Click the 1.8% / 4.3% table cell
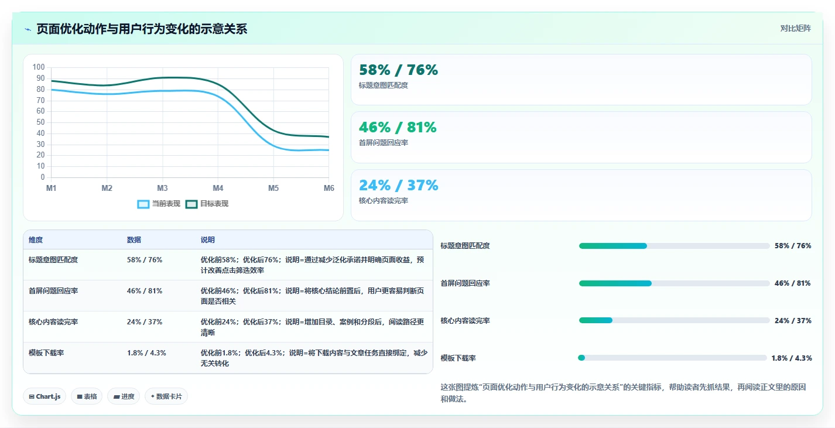 [146, 352]
